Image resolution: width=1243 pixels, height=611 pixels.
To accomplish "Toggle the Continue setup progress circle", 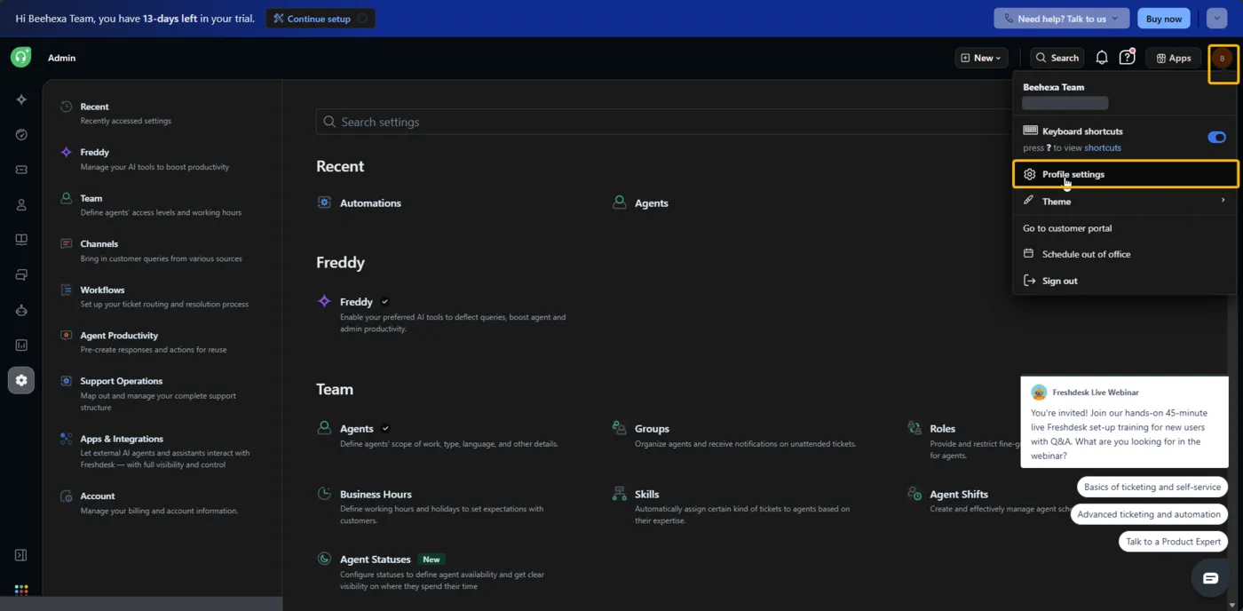I will pos(361,19).
